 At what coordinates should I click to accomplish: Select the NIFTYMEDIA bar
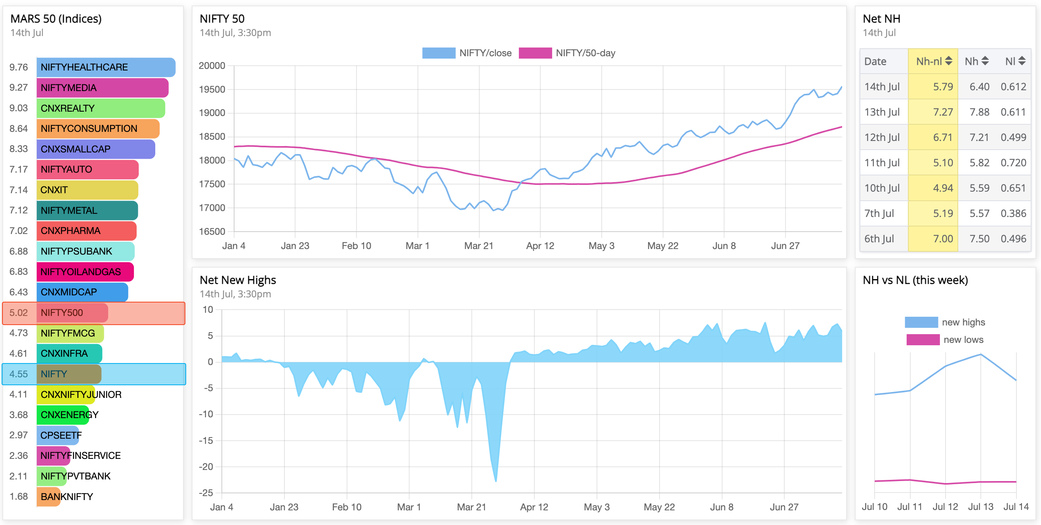[103, 87]
